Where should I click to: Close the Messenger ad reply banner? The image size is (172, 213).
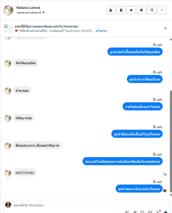(x=165, y=28)
